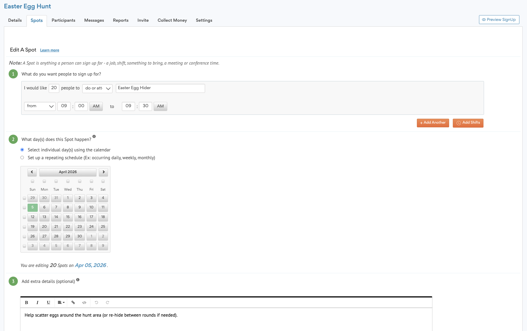This screenshot has width=527, height=331.
Task: Open the 'do or attend' dropdown
Action: click(x=97, y=88)
